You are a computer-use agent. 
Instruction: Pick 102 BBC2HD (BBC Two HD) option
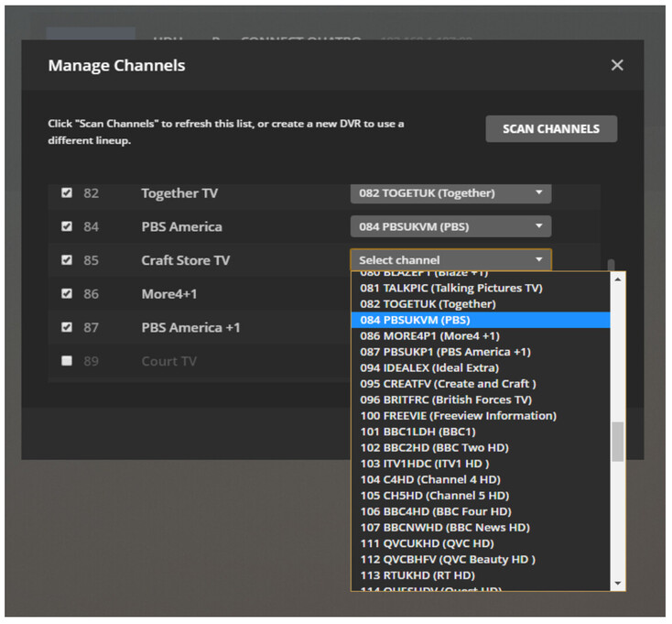[480, 448]
